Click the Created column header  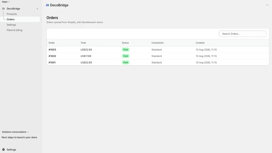(200, 43)
